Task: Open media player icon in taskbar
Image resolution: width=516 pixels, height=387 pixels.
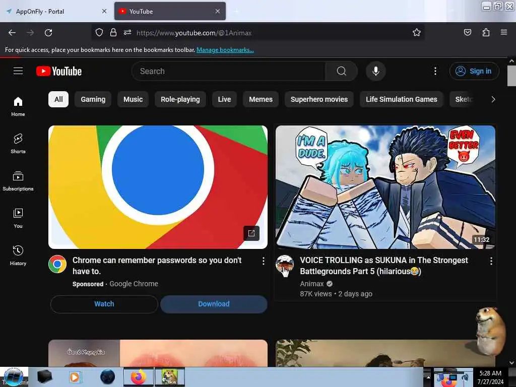Action: [x=75, y=377]
